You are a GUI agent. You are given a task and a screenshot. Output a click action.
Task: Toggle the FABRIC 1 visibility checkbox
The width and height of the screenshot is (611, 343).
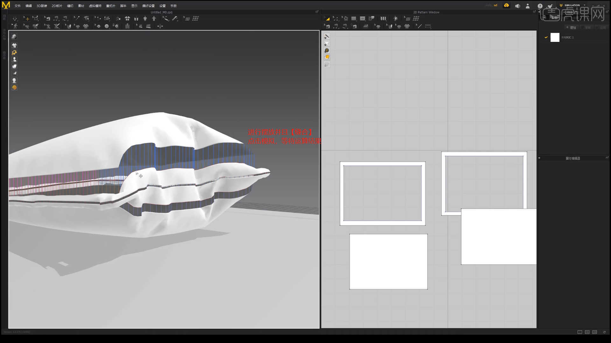(546, 37)
